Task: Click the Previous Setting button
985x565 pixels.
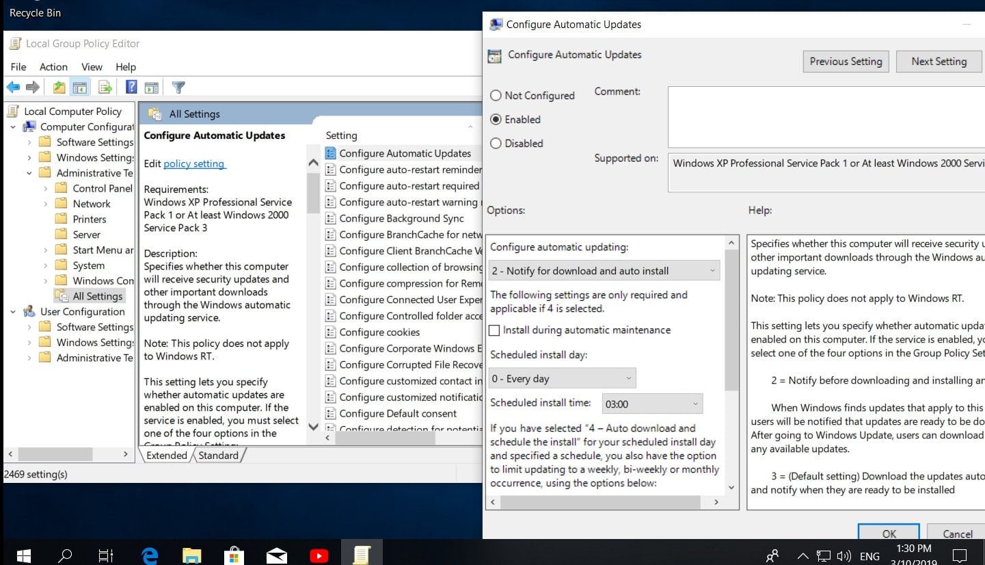Action: click(x=846, y=61)
